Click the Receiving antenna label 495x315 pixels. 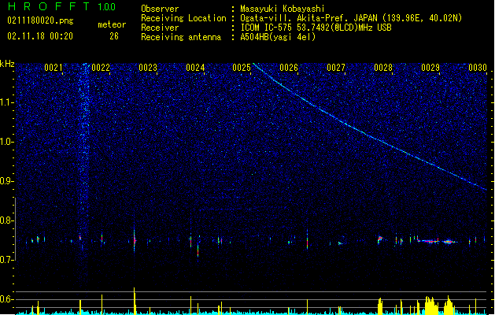coord(181,37)
